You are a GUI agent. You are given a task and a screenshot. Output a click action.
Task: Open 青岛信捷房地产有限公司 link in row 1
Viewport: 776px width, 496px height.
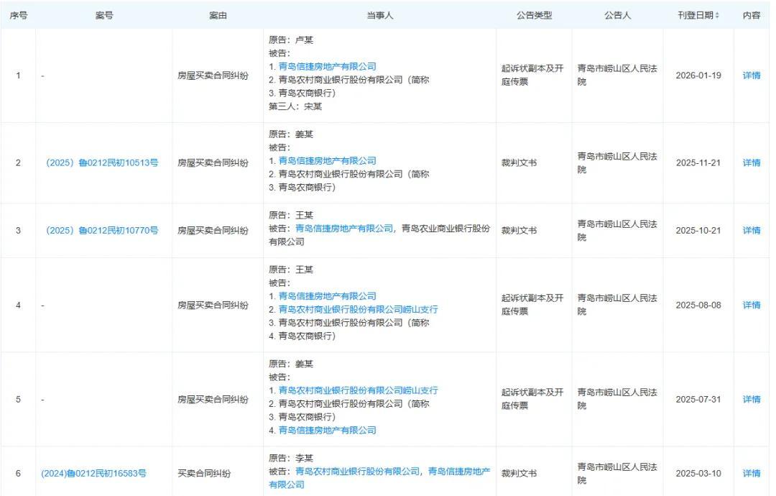coord(327,66)
